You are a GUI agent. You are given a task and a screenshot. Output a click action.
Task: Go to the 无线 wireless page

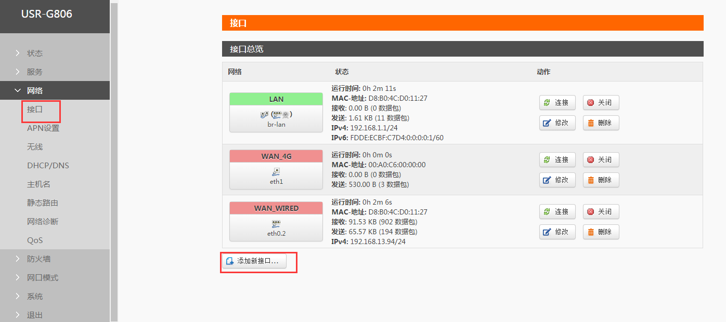[35, 146]
